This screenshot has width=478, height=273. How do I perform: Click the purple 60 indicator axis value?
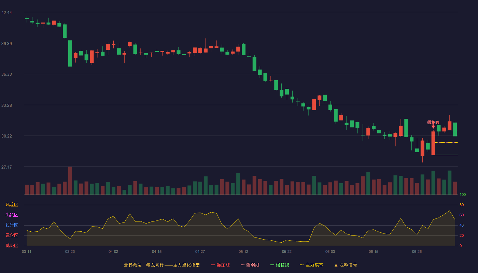[462, 215]
